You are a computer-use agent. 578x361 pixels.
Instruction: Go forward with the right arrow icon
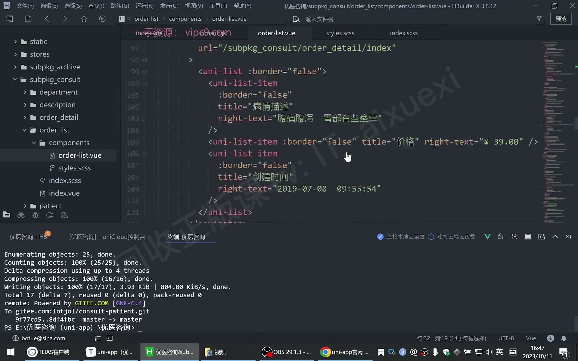pos(65,19)
